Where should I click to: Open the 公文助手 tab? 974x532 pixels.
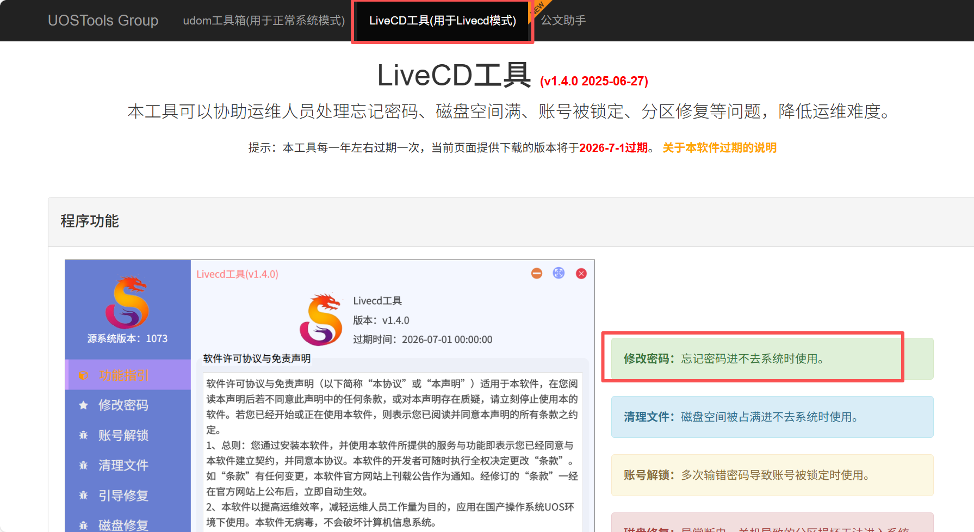[563, 21]
